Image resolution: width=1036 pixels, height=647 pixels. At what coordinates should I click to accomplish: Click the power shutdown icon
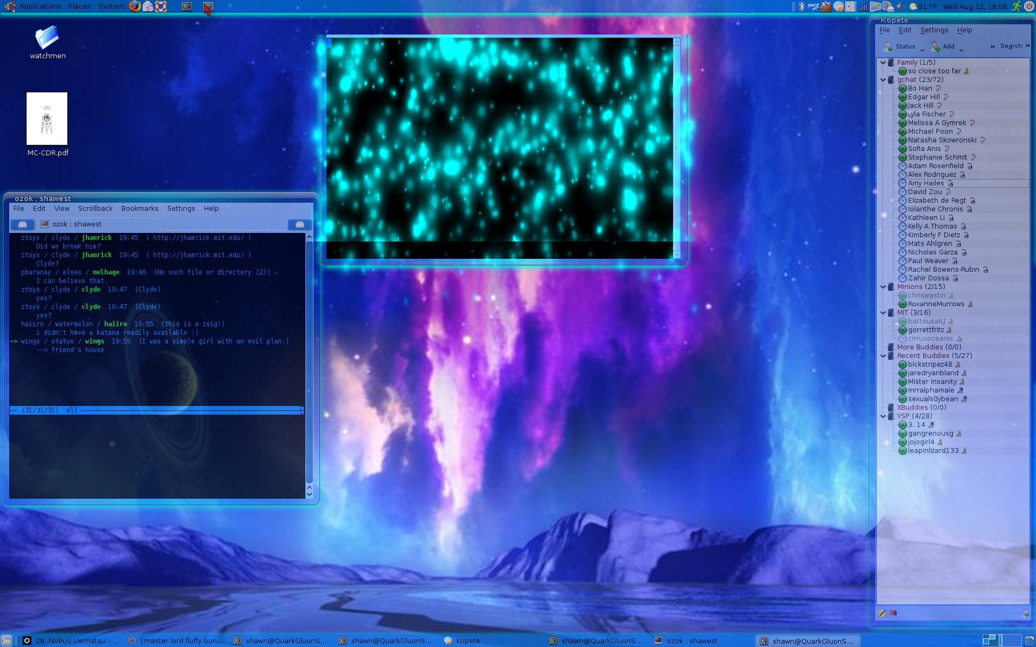pos(1029,6)
